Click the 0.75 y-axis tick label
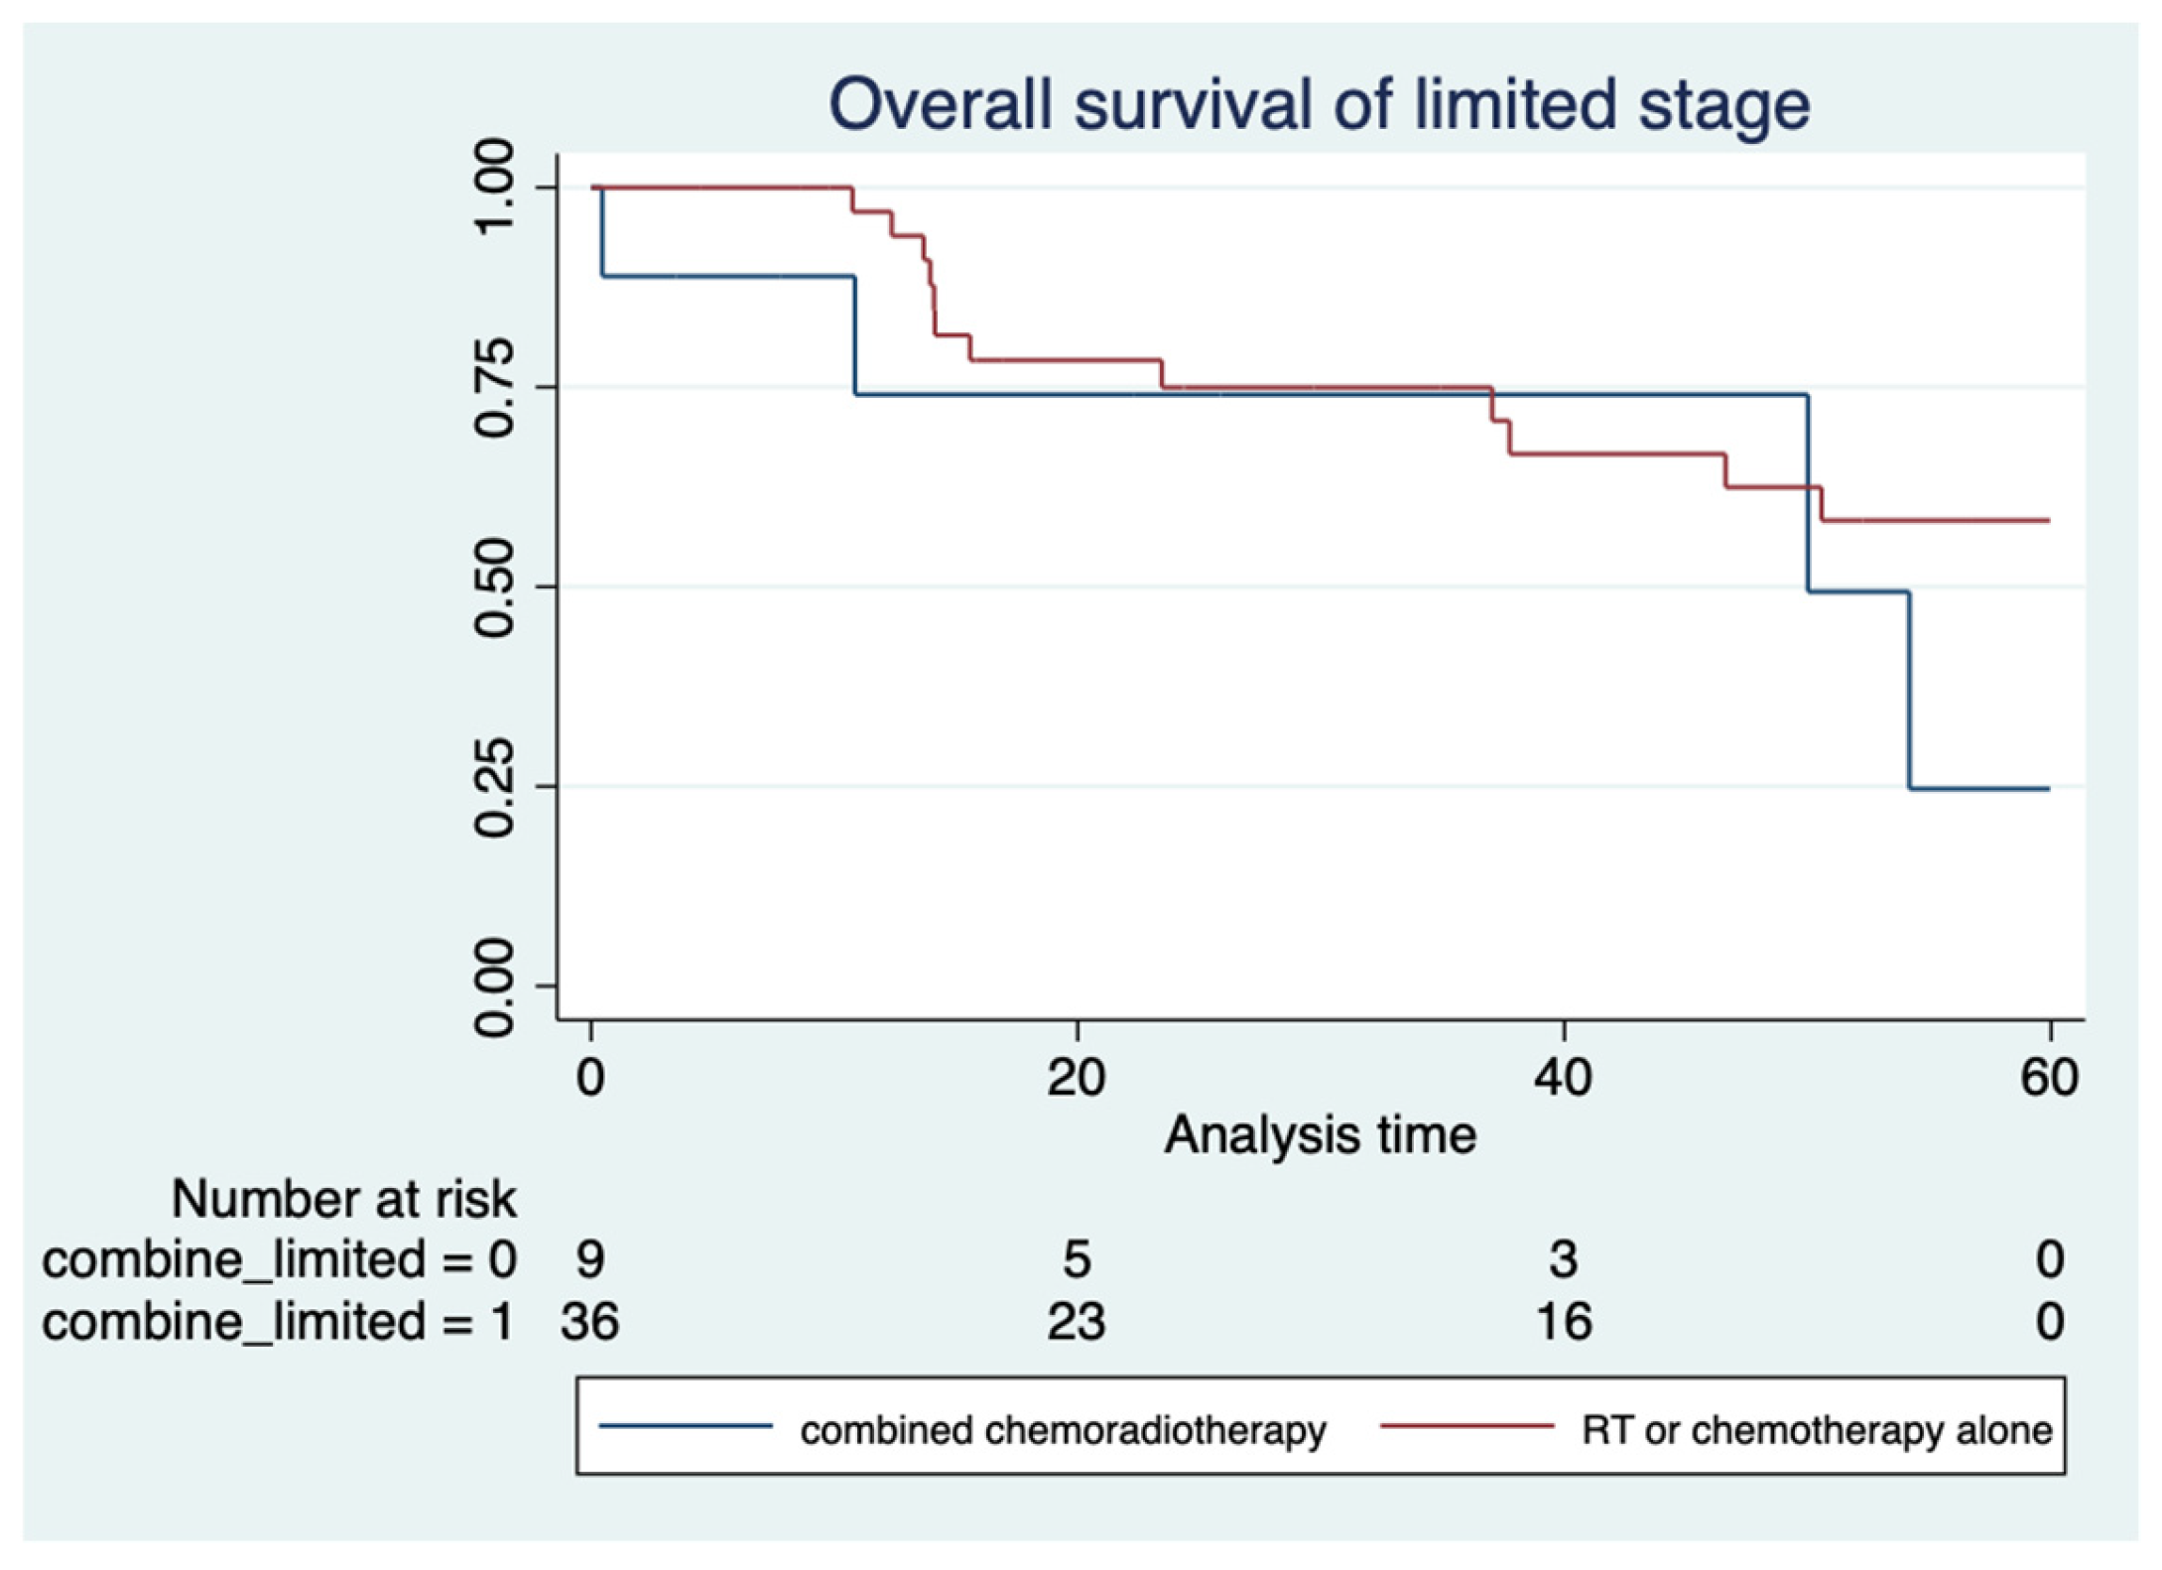The image size is (2162, 1570). tap(494, 387)
